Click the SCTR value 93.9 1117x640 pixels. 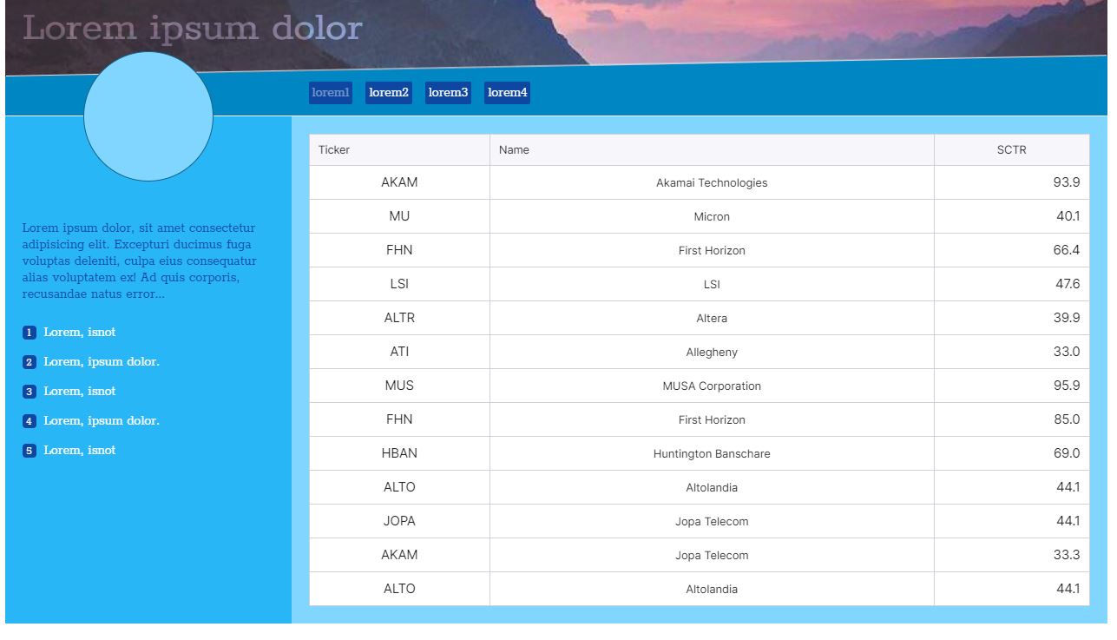1012,182
